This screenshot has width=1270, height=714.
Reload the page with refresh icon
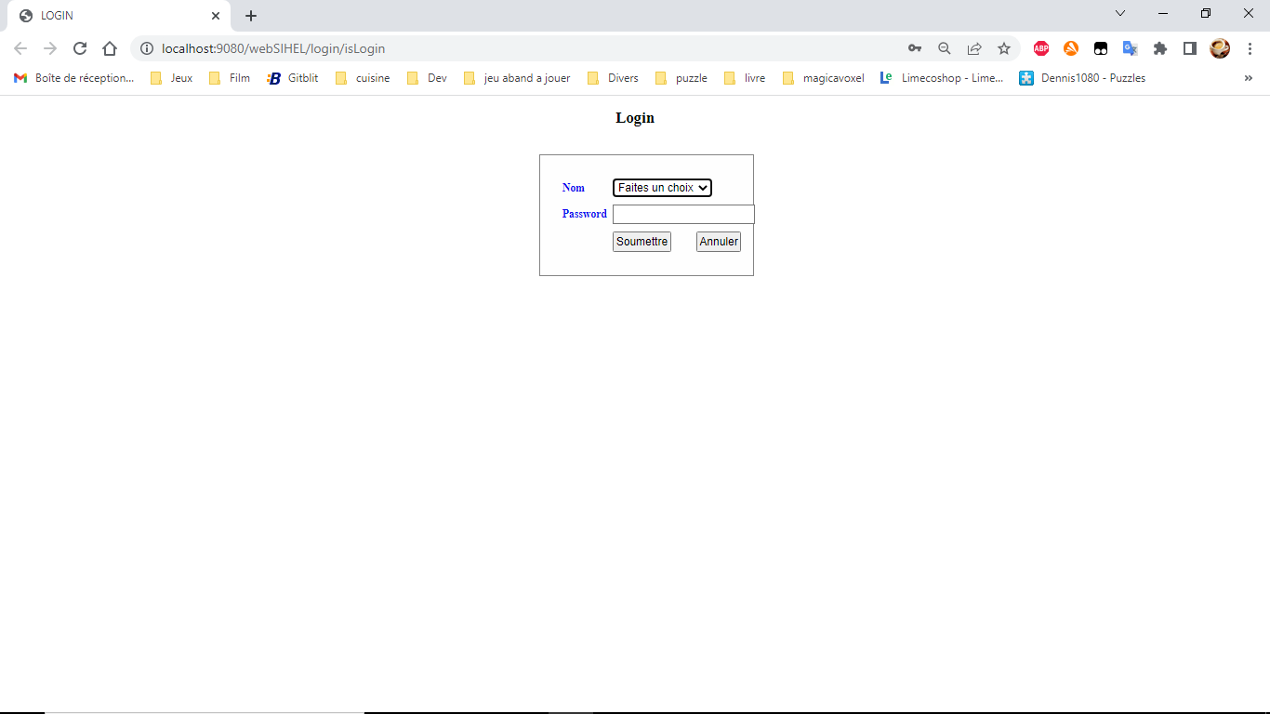point(80,48)
